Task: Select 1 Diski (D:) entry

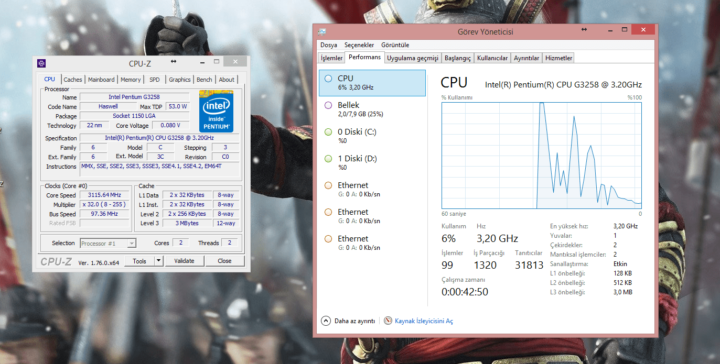Action: (x=372, y=163)
